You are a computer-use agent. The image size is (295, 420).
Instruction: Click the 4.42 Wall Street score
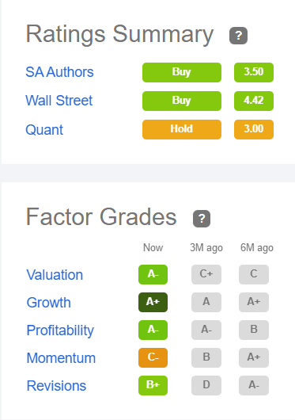[x=254, y=101]
